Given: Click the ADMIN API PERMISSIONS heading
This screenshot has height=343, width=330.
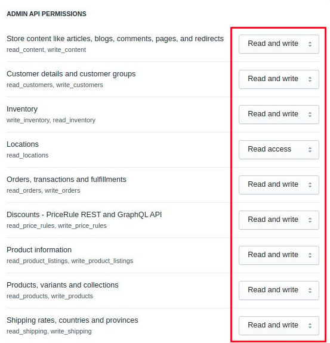Looking at the screenshot, I should tap(47, 14).
